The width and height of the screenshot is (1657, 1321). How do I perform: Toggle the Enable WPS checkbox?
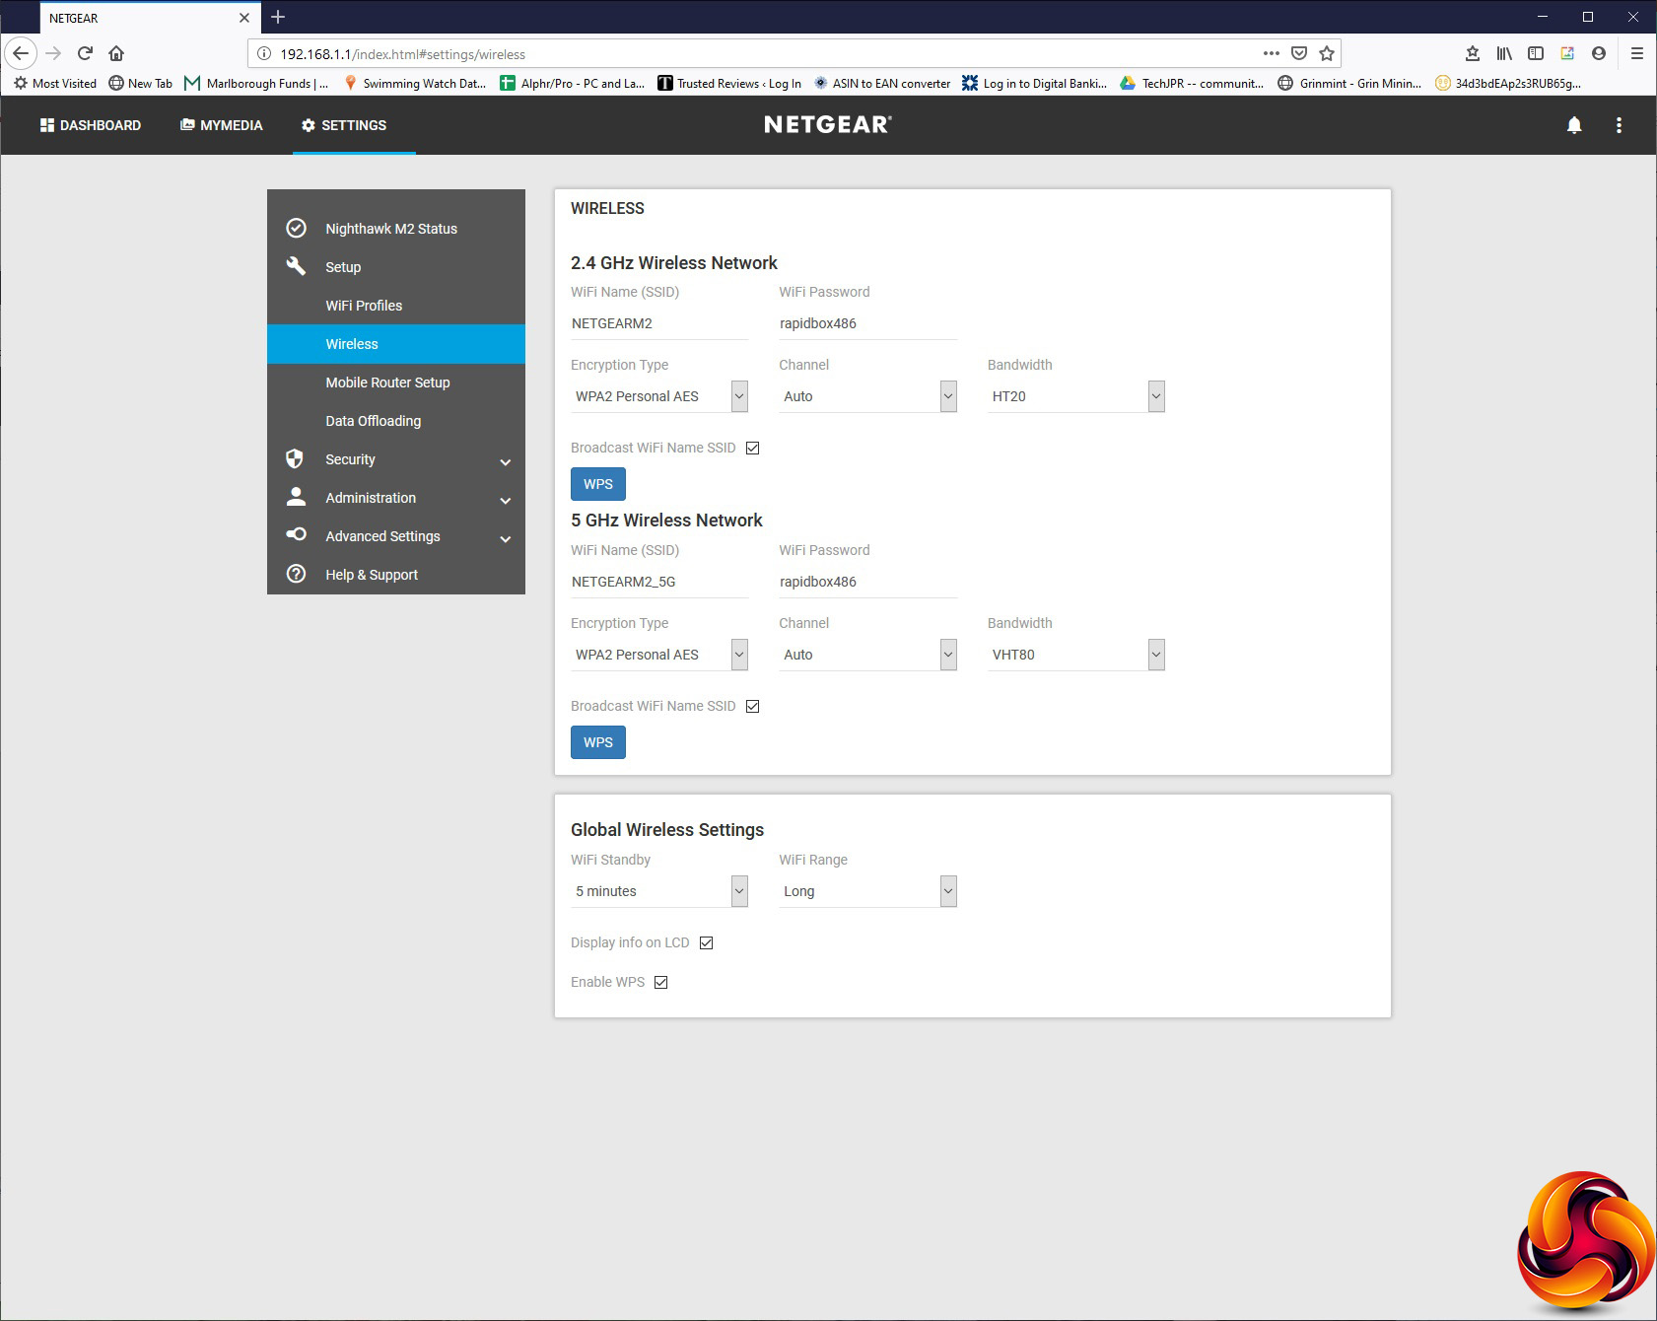point(661,982)
